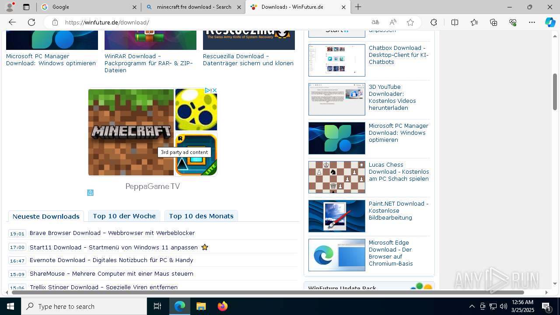Viewport: 560px width, 315px height.
Task: Click 3D YouTube Downloader thumbnail
Action: coord(337,99)
